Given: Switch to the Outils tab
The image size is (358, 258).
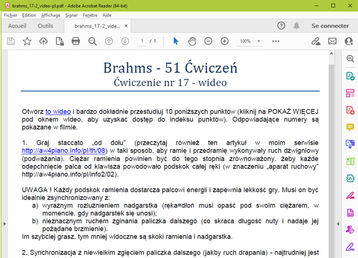Looking at the screenshot, I should 45,26.
